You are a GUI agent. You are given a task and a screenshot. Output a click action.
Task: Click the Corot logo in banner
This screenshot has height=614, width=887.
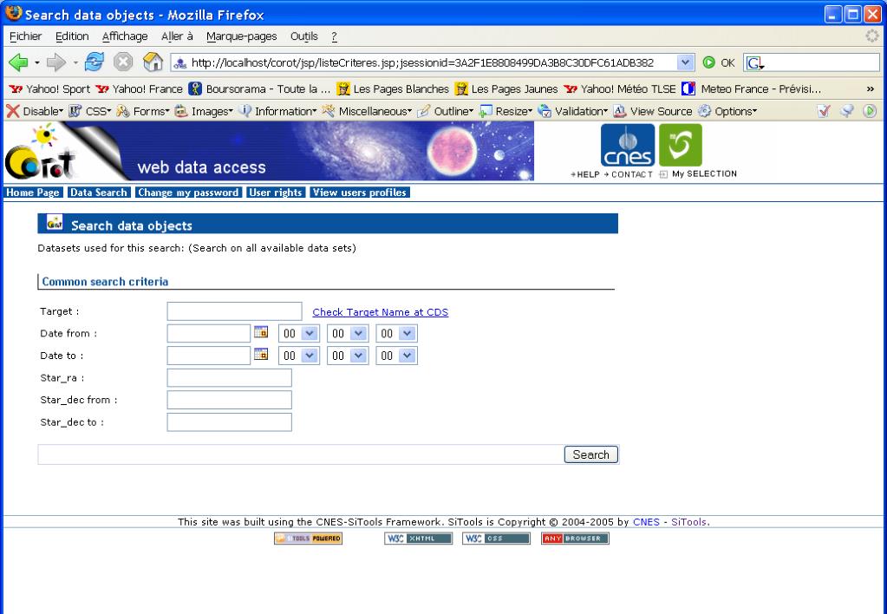(x=40, y=153)
